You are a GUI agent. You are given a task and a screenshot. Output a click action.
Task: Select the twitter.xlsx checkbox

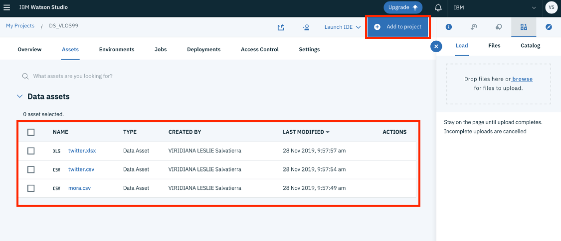tap(31, 151)
